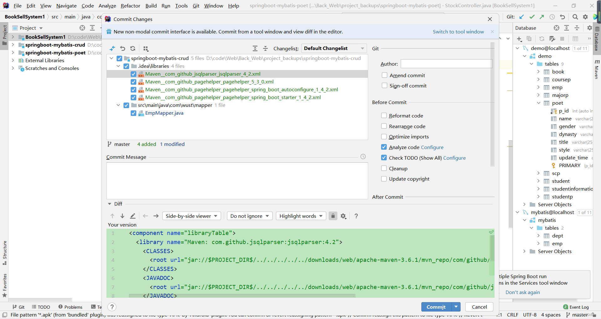This screenshot has width=601, height=319.
Task: Collapse the Diff section
Action: coord(110,204)
